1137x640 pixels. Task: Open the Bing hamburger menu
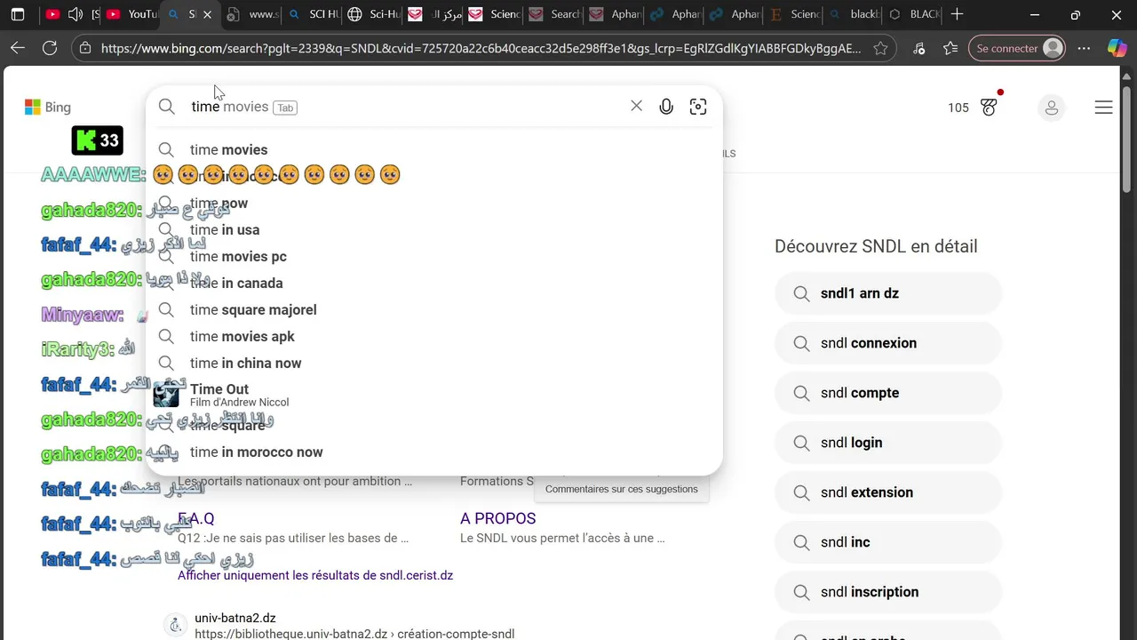click(x=1103, y=108)
